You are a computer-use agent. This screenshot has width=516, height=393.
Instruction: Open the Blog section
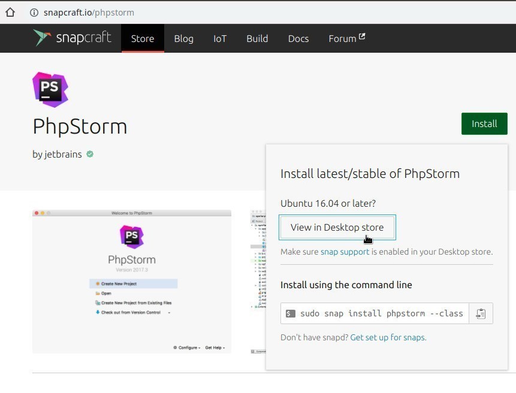pos(183,38)
